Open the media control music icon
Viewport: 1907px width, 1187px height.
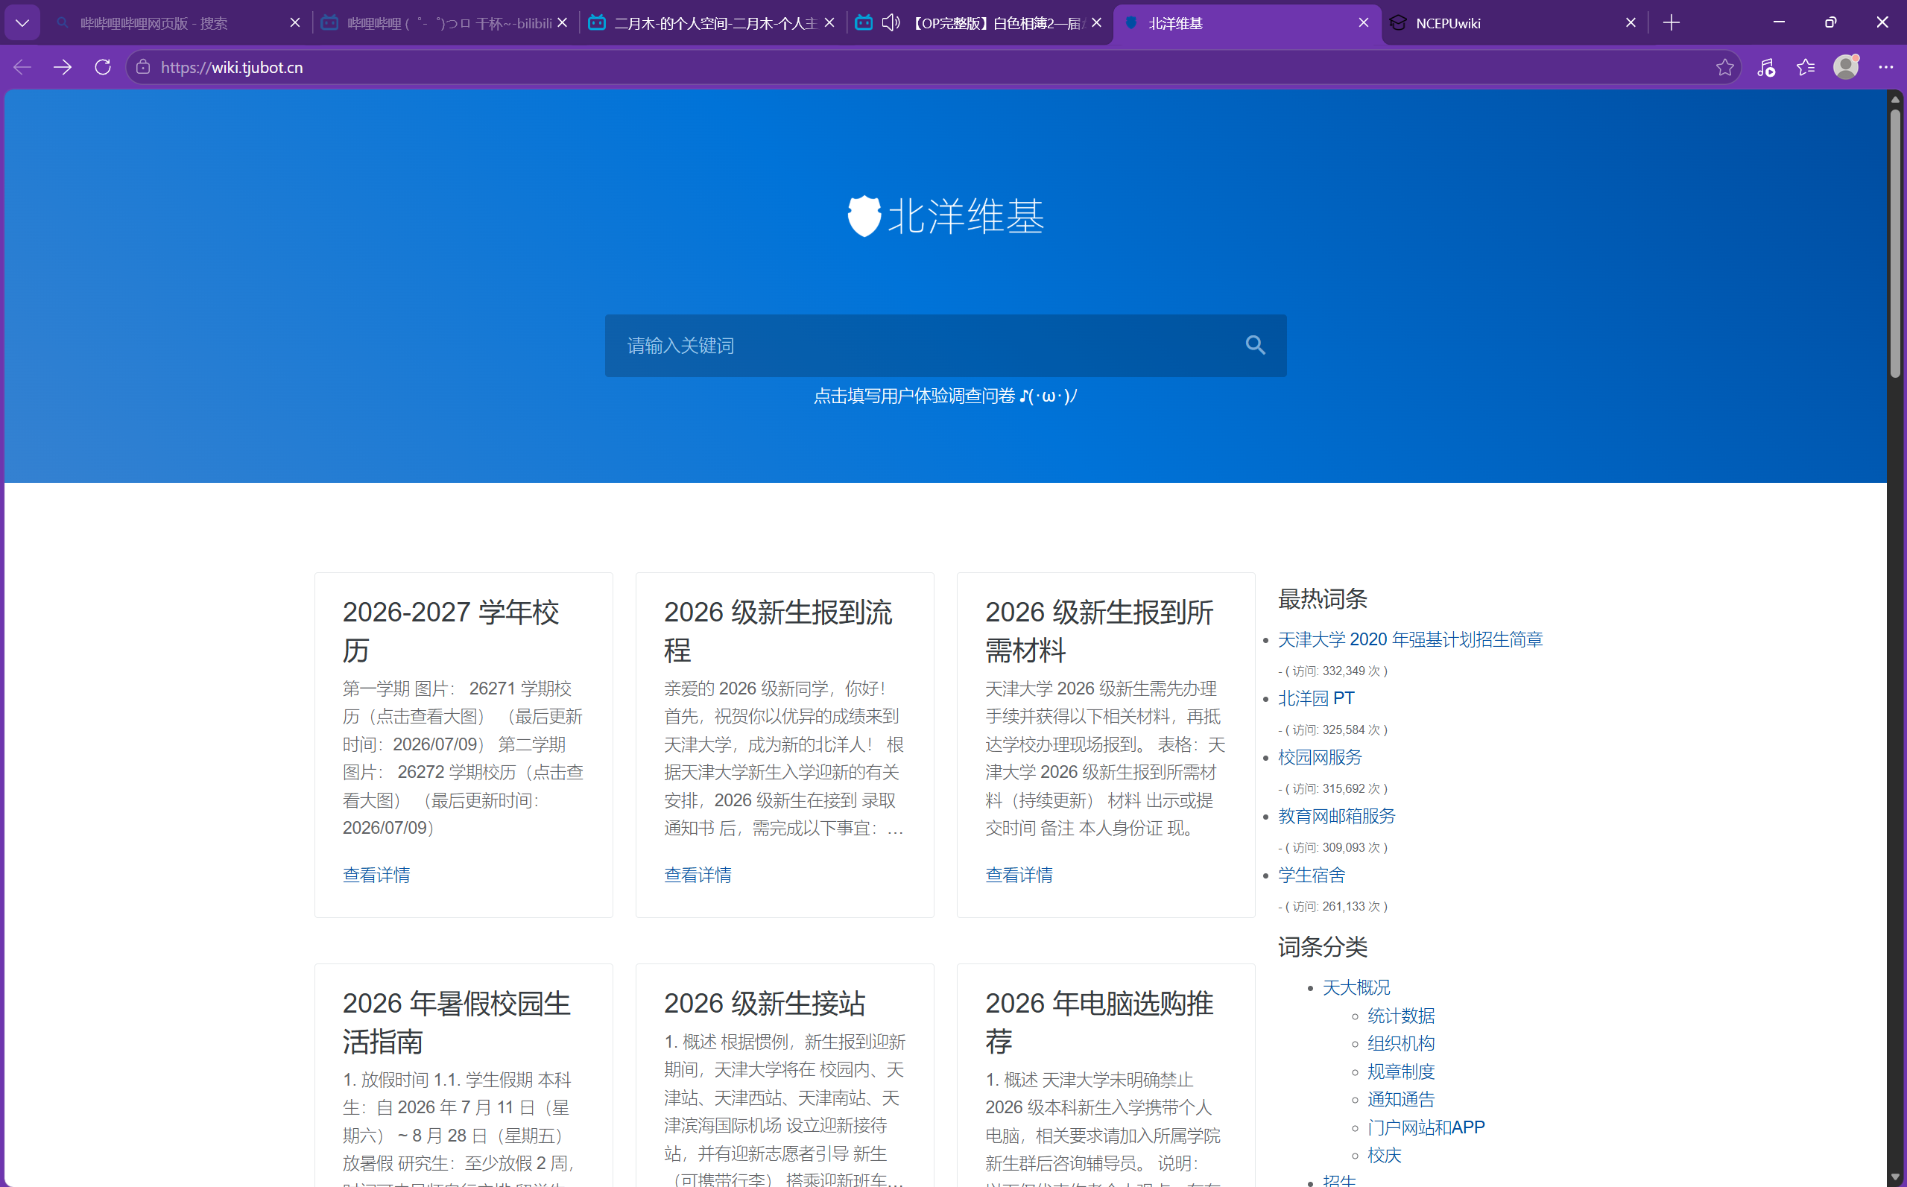[x=1765, y=68]
